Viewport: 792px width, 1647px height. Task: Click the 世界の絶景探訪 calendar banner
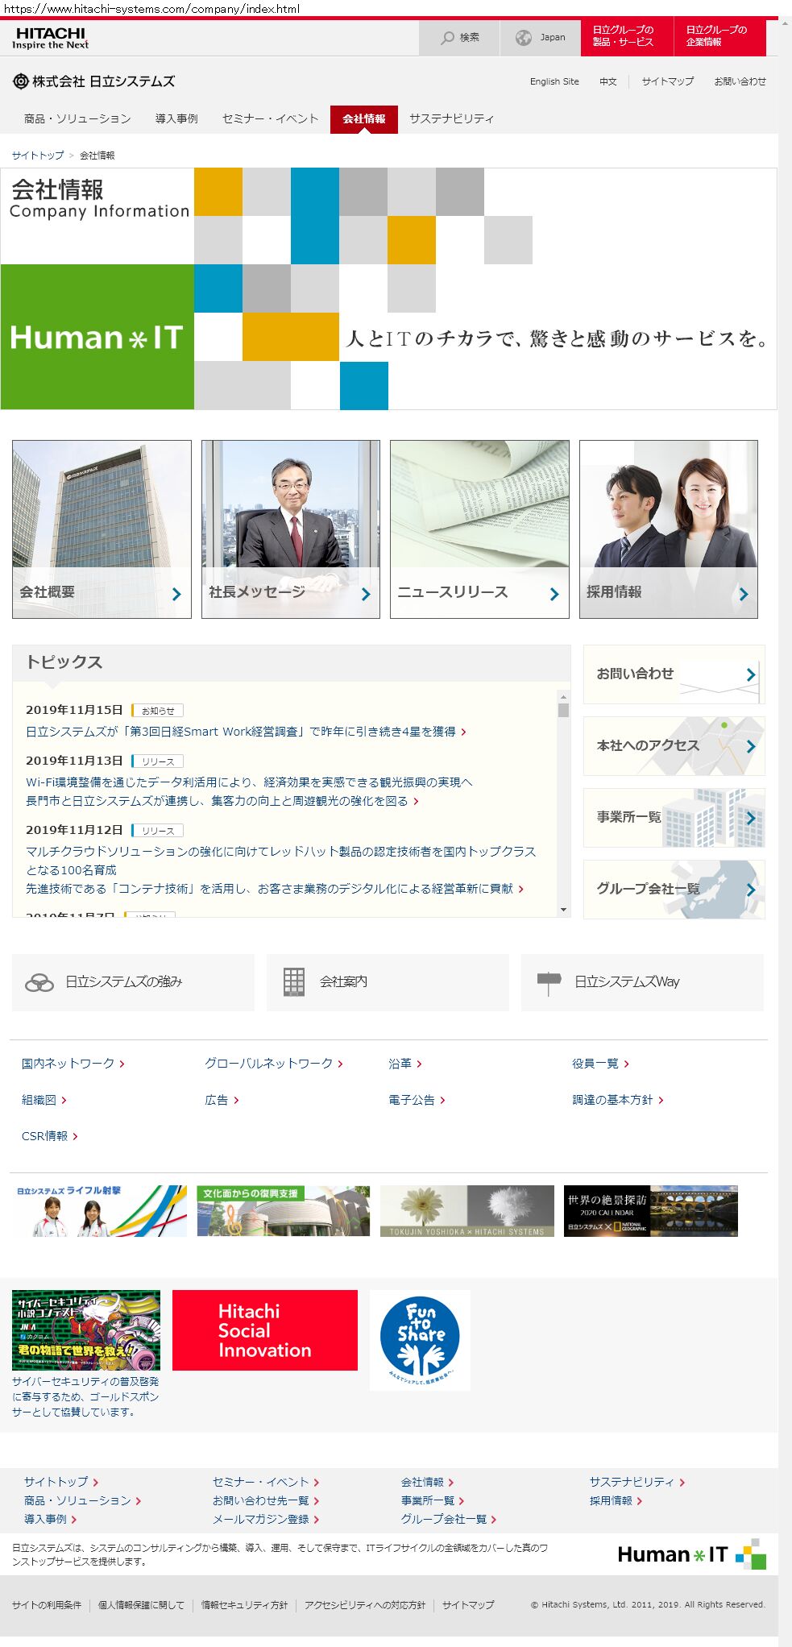click(650, 1210)
